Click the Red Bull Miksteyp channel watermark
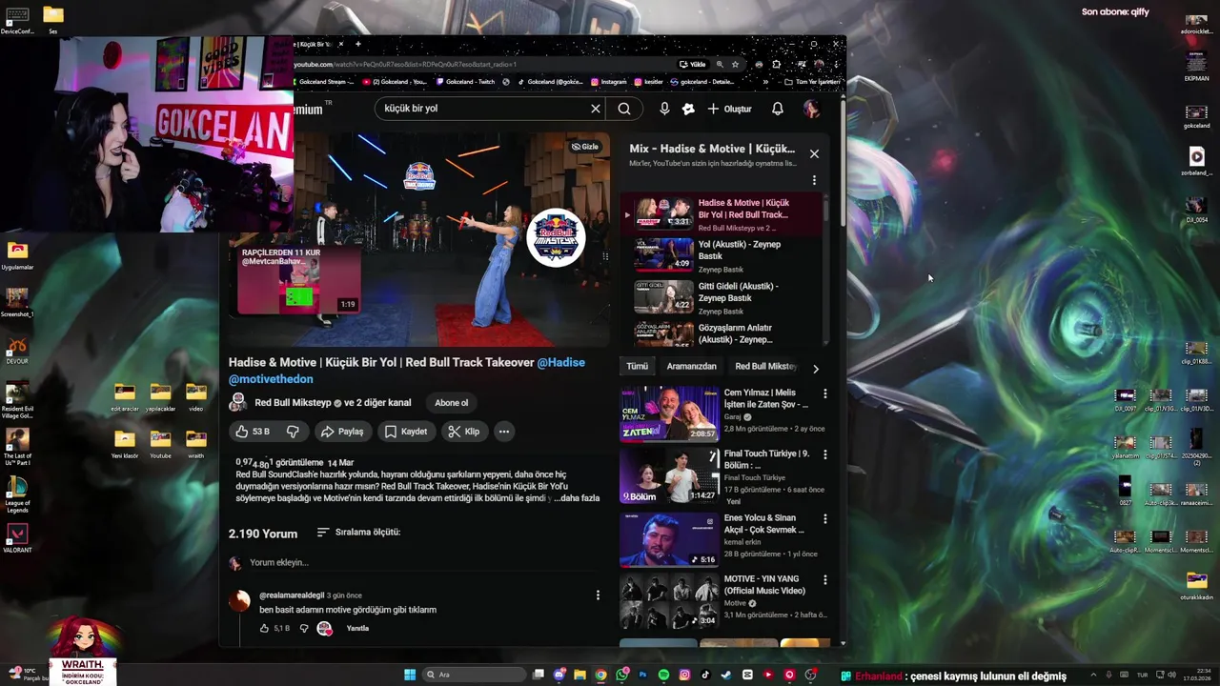 (x=555, y=237)
